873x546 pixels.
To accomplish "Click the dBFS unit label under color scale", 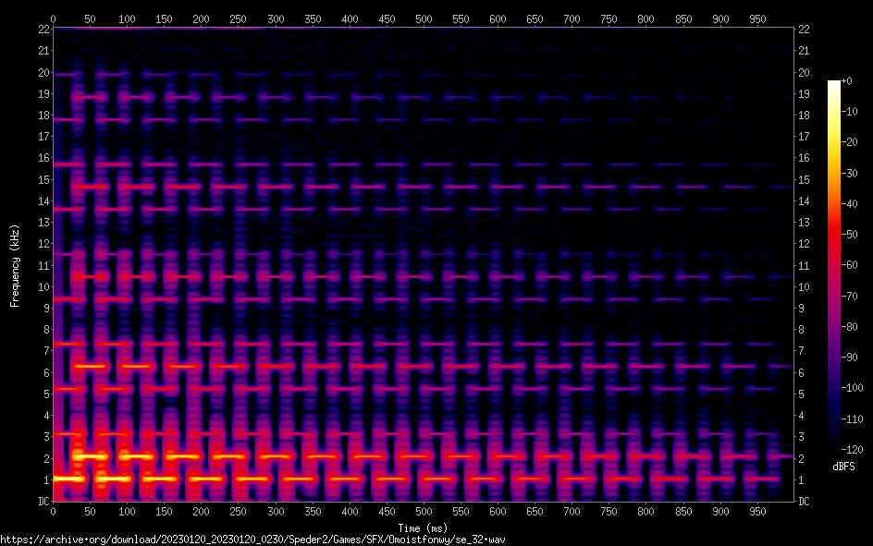I will [x=843, y=467].
